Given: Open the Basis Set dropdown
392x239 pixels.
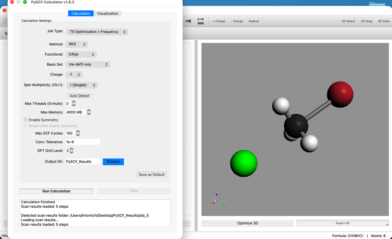Looking at the screenshot, I should (88, 64).
